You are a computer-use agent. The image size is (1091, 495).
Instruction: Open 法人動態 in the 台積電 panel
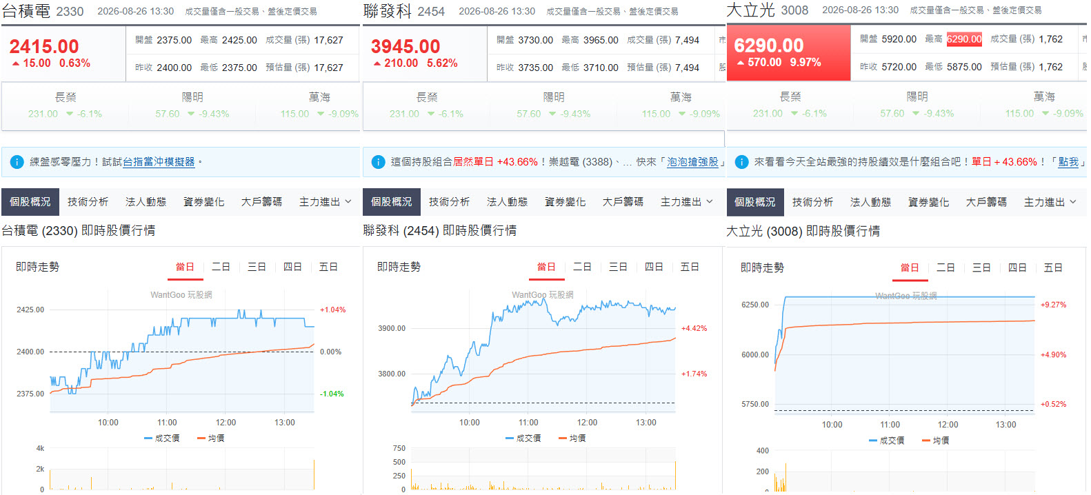pos(146,202)
